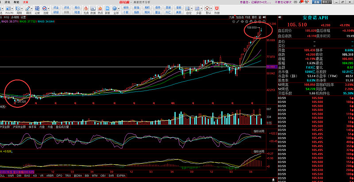Open the 决策 menu

click(26, 2)
